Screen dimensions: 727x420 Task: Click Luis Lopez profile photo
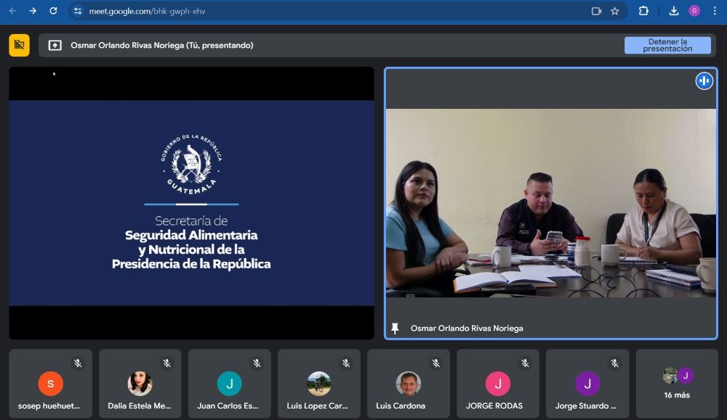click(319, 384)
